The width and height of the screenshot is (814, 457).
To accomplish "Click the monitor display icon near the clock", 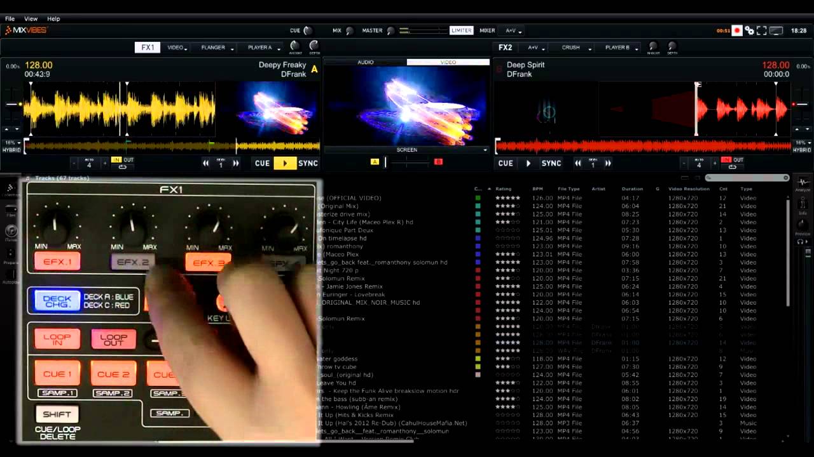I will (x=775, y=30).
